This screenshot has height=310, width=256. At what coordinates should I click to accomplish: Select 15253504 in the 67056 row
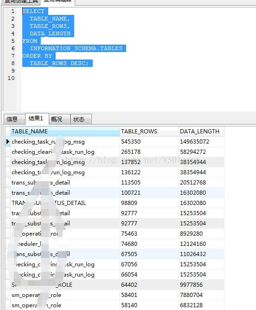point(201,264)
